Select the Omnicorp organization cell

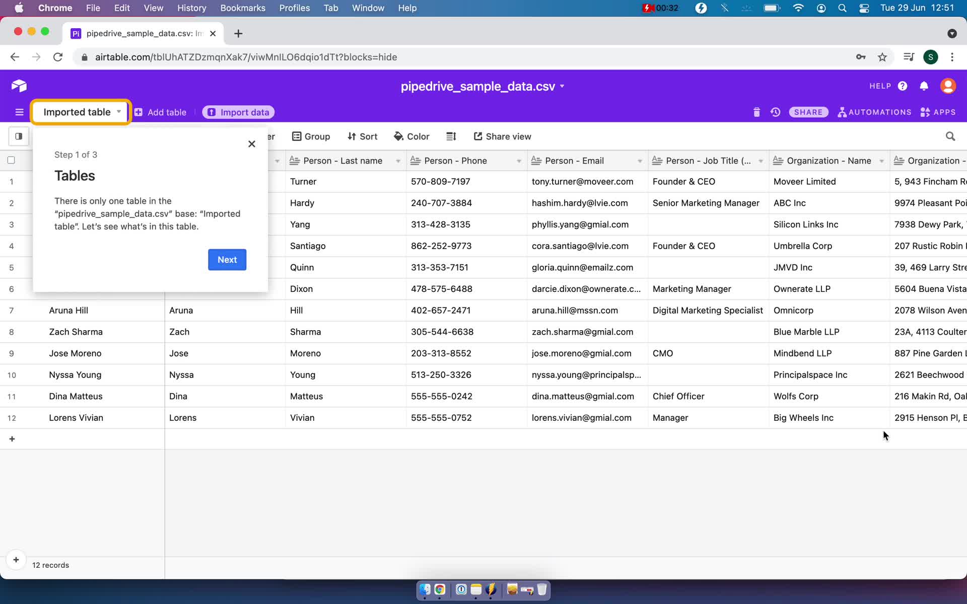tap(829, 311)
